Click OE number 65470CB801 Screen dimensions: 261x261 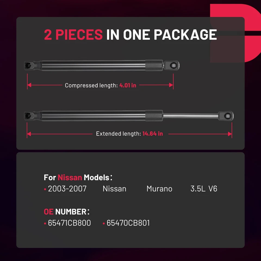(x=128, y=223)
